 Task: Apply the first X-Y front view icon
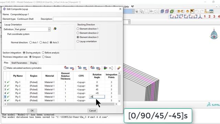[172, 17]
